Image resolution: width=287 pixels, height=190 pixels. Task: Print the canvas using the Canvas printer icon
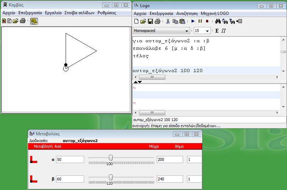coord(23,21)
